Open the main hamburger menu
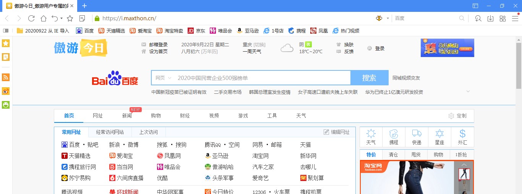 pyautogui.click(x=515, y=18)
